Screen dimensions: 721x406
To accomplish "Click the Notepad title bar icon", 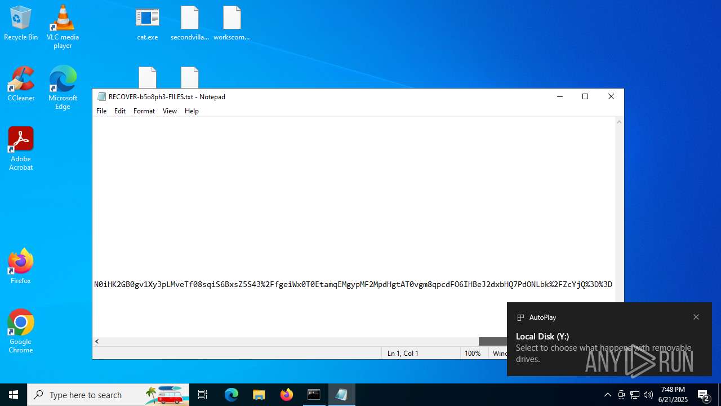I will (x=101, y=96).
